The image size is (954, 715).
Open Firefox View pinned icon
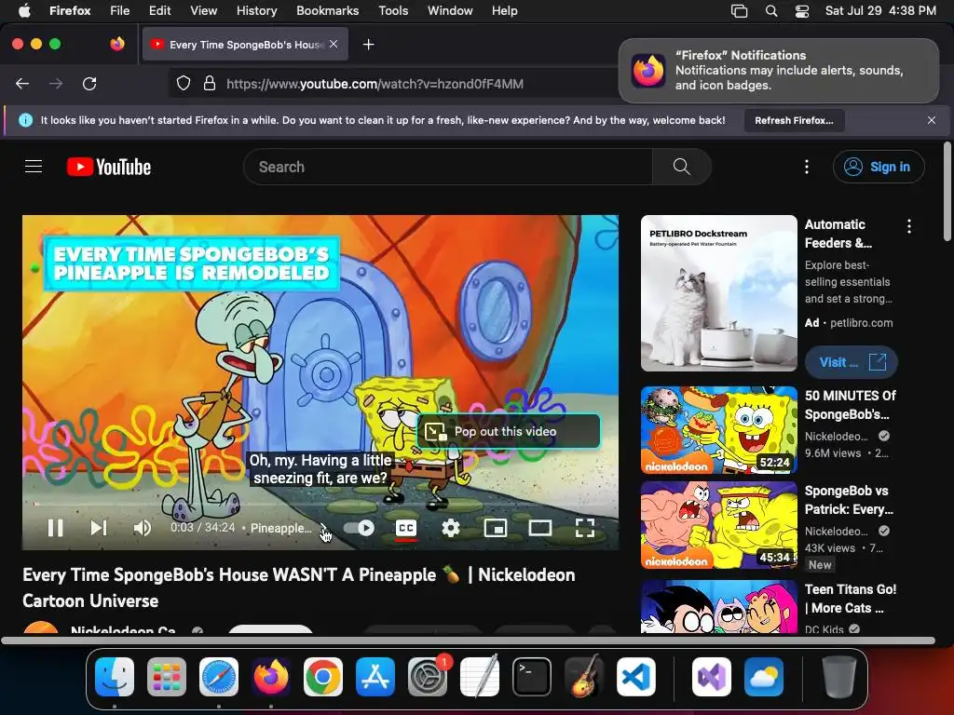pos(117,44)
